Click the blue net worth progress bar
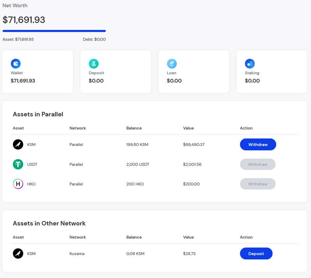Screen dimensions: 311x278 (54, 31)
